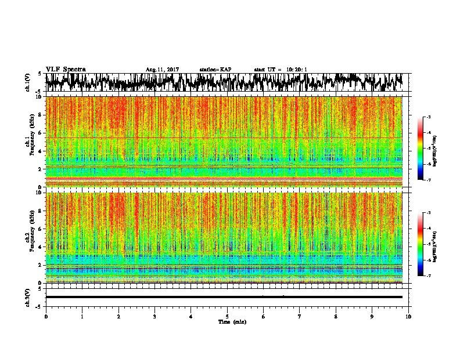
Task: Click inside the ch.2 spectrogram plot
Action: (x=224, y=238)
